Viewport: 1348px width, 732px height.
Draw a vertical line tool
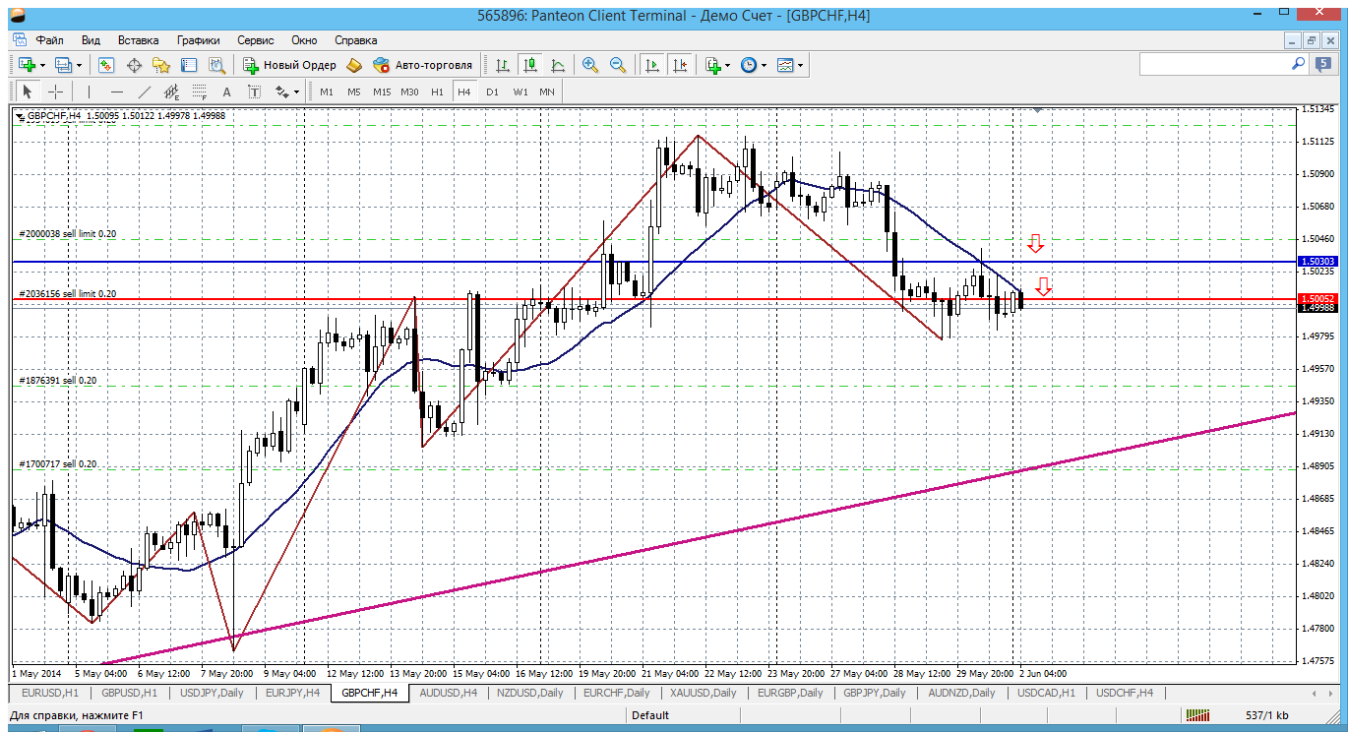(x=89, y=91)
